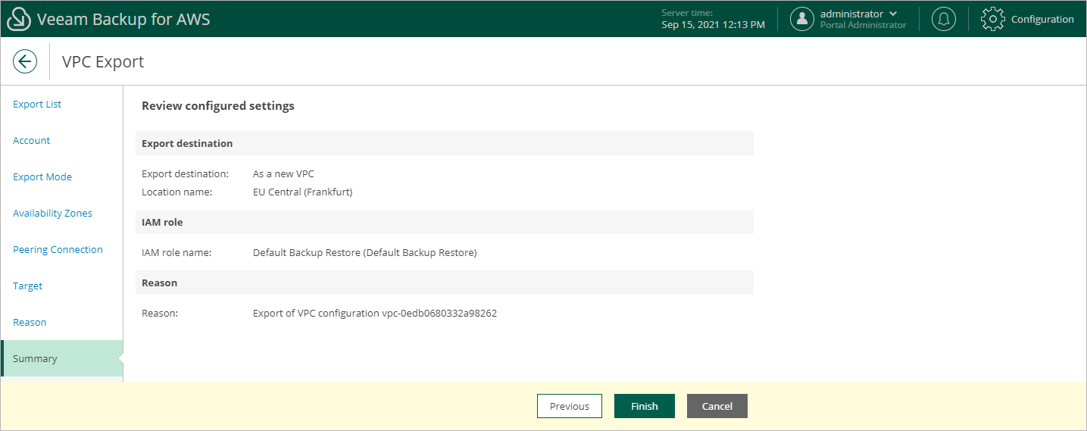Image resolution: width=1087 pixels, height=431 pixels.
Task: Cancel the VPC export wizard
Action: coord(717,406)
